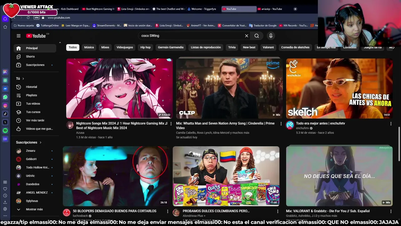Open browser sidebar history clock icon
The height and width of the screenshot is (226, 401).
click(5, 196)
